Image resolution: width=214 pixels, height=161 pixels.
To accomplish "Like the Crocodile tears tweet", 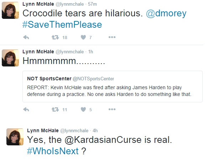I will click(83, 37).
